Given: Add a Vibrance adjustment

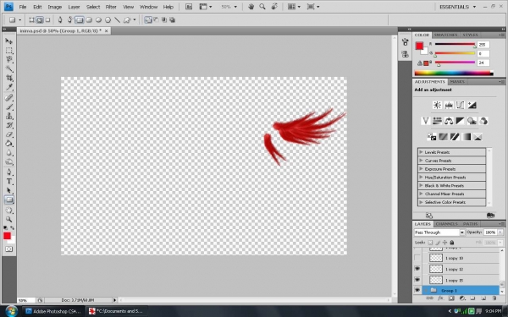Looking at the screenshot, I should click(425, 121).
